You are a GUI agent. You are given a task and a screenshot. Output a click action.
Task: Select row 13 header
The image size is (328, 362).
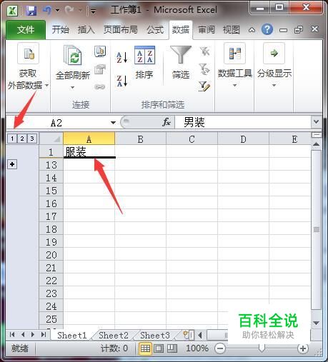click(51, 165)
